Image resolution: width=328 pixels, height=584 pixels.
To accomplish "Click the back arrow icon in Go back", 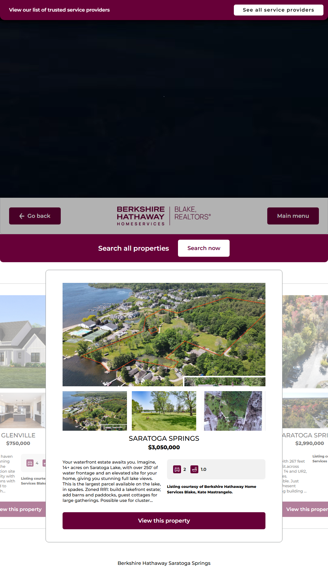I will 22,216.
